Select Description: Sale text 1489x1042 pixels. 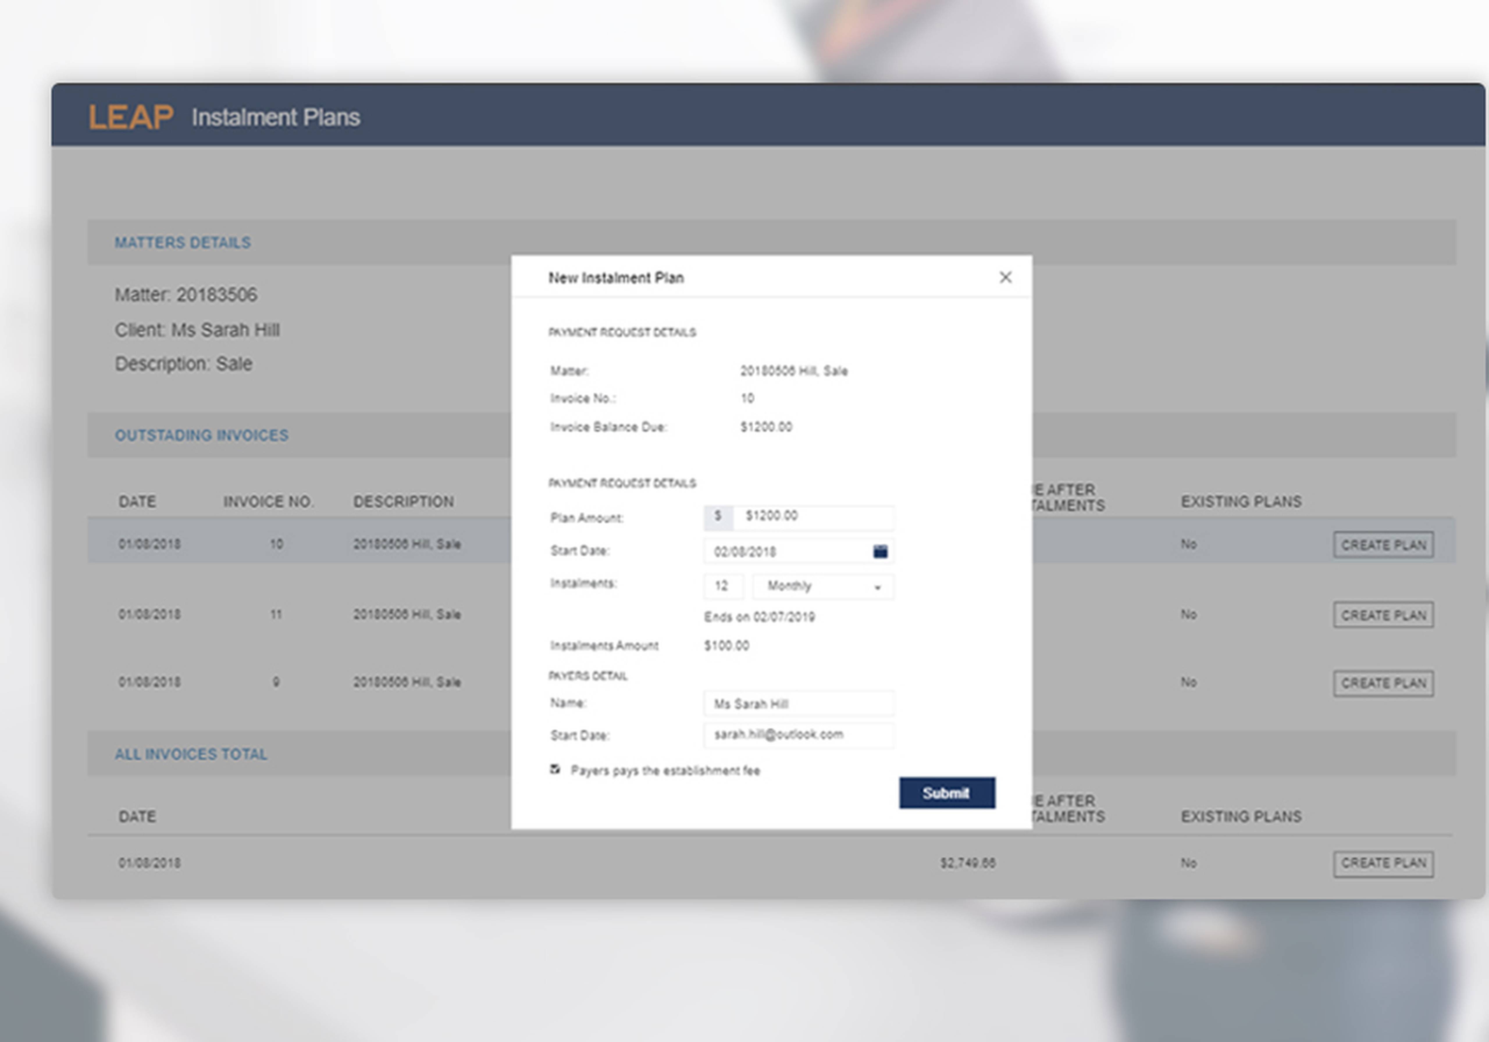point(184,364)
